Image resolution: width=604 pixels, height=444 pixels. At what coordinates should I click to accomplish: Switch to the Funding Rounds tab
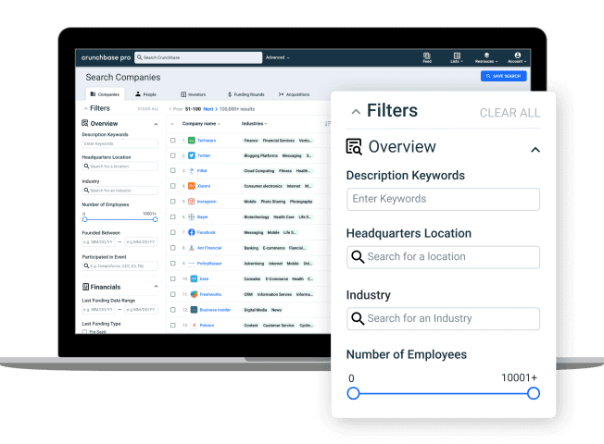[245, 94]
